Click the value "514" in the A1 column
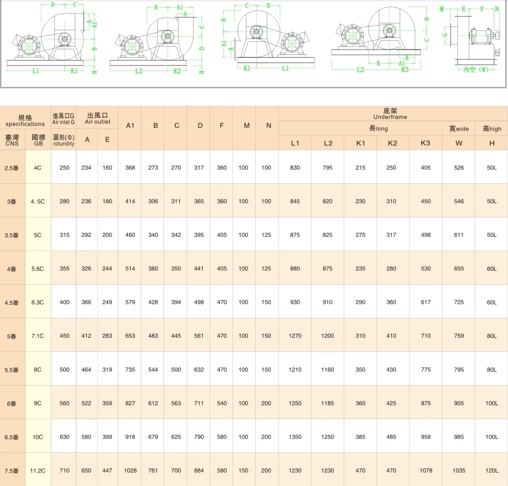This screenshot has height=486, width=508. click(130, 268)
